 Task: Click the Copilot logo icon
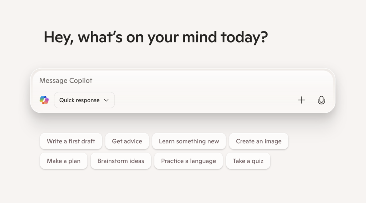tap(44, 100)
